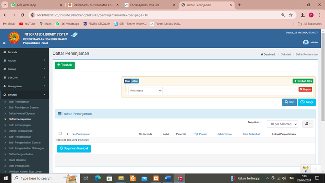The image size is (325, 183).
Task: Toggle the sidebar hamburger menu icon
Action: click(4, 43)
